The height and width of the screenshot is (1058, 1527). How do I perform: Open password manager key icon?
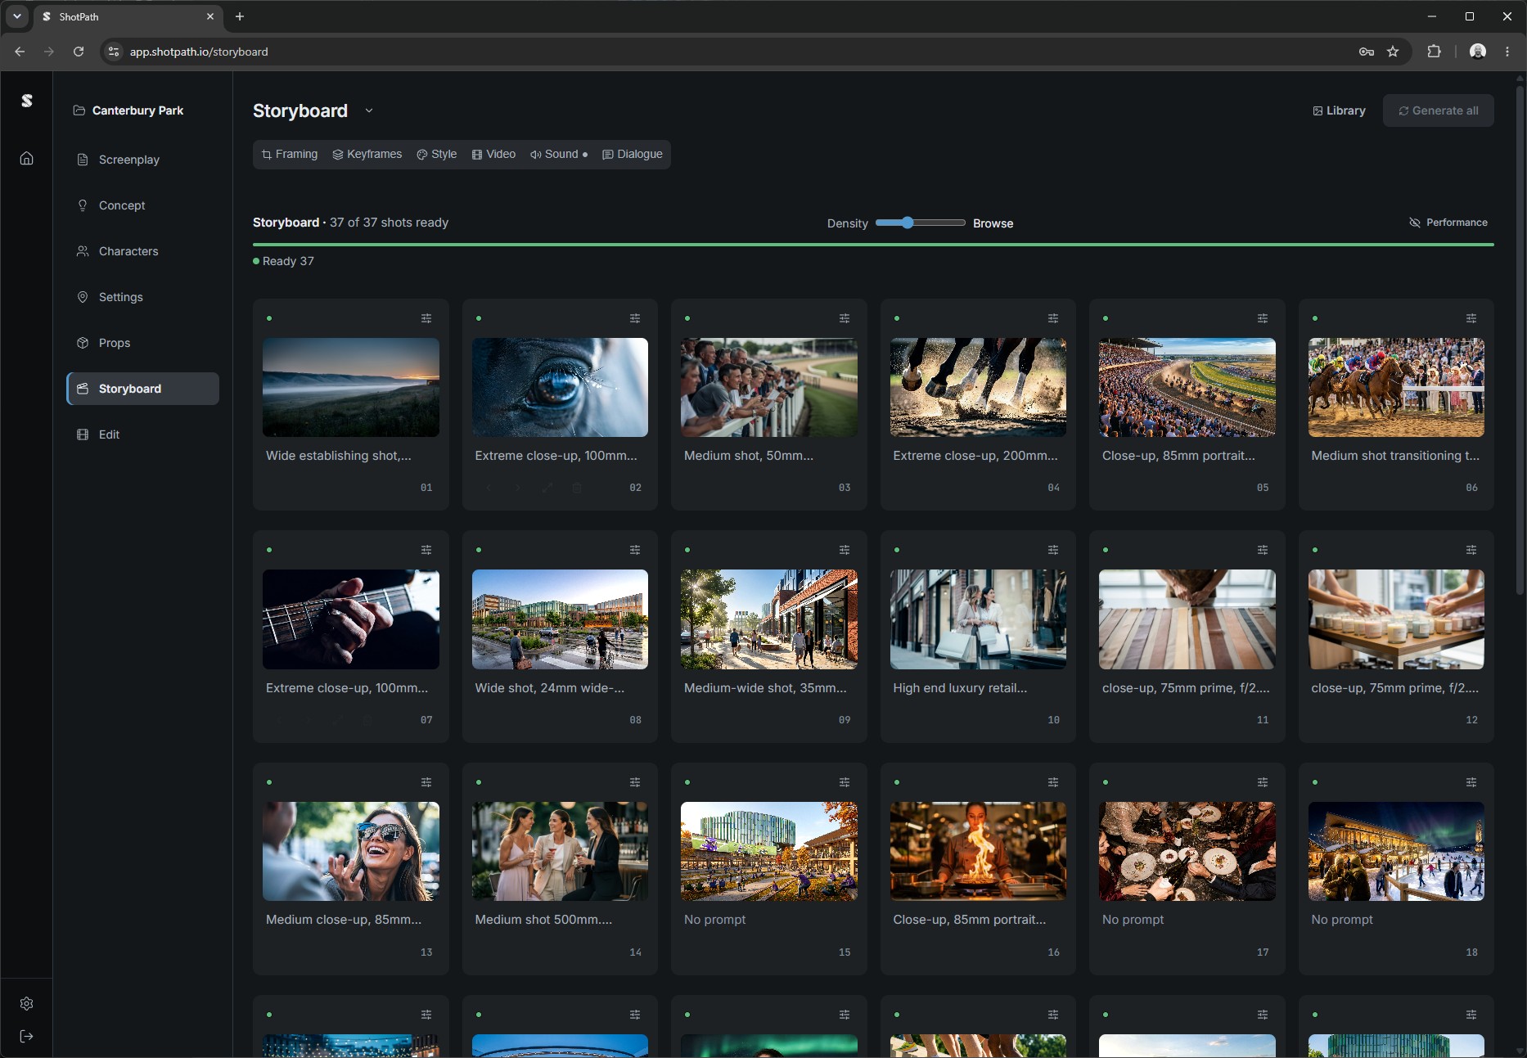1367,52
